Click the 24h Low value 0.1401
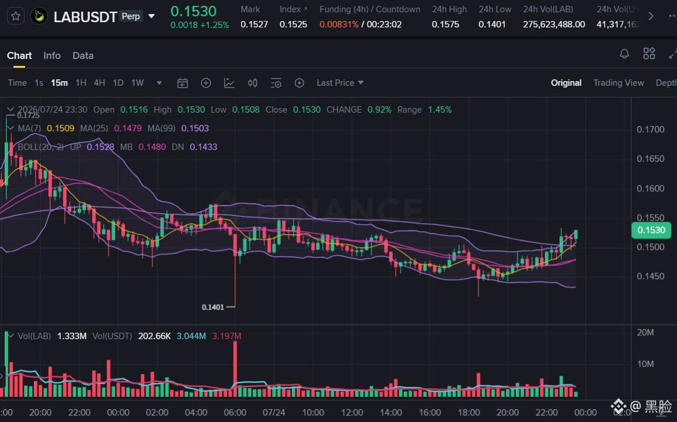The image size is (677, 422). [492, 25]
